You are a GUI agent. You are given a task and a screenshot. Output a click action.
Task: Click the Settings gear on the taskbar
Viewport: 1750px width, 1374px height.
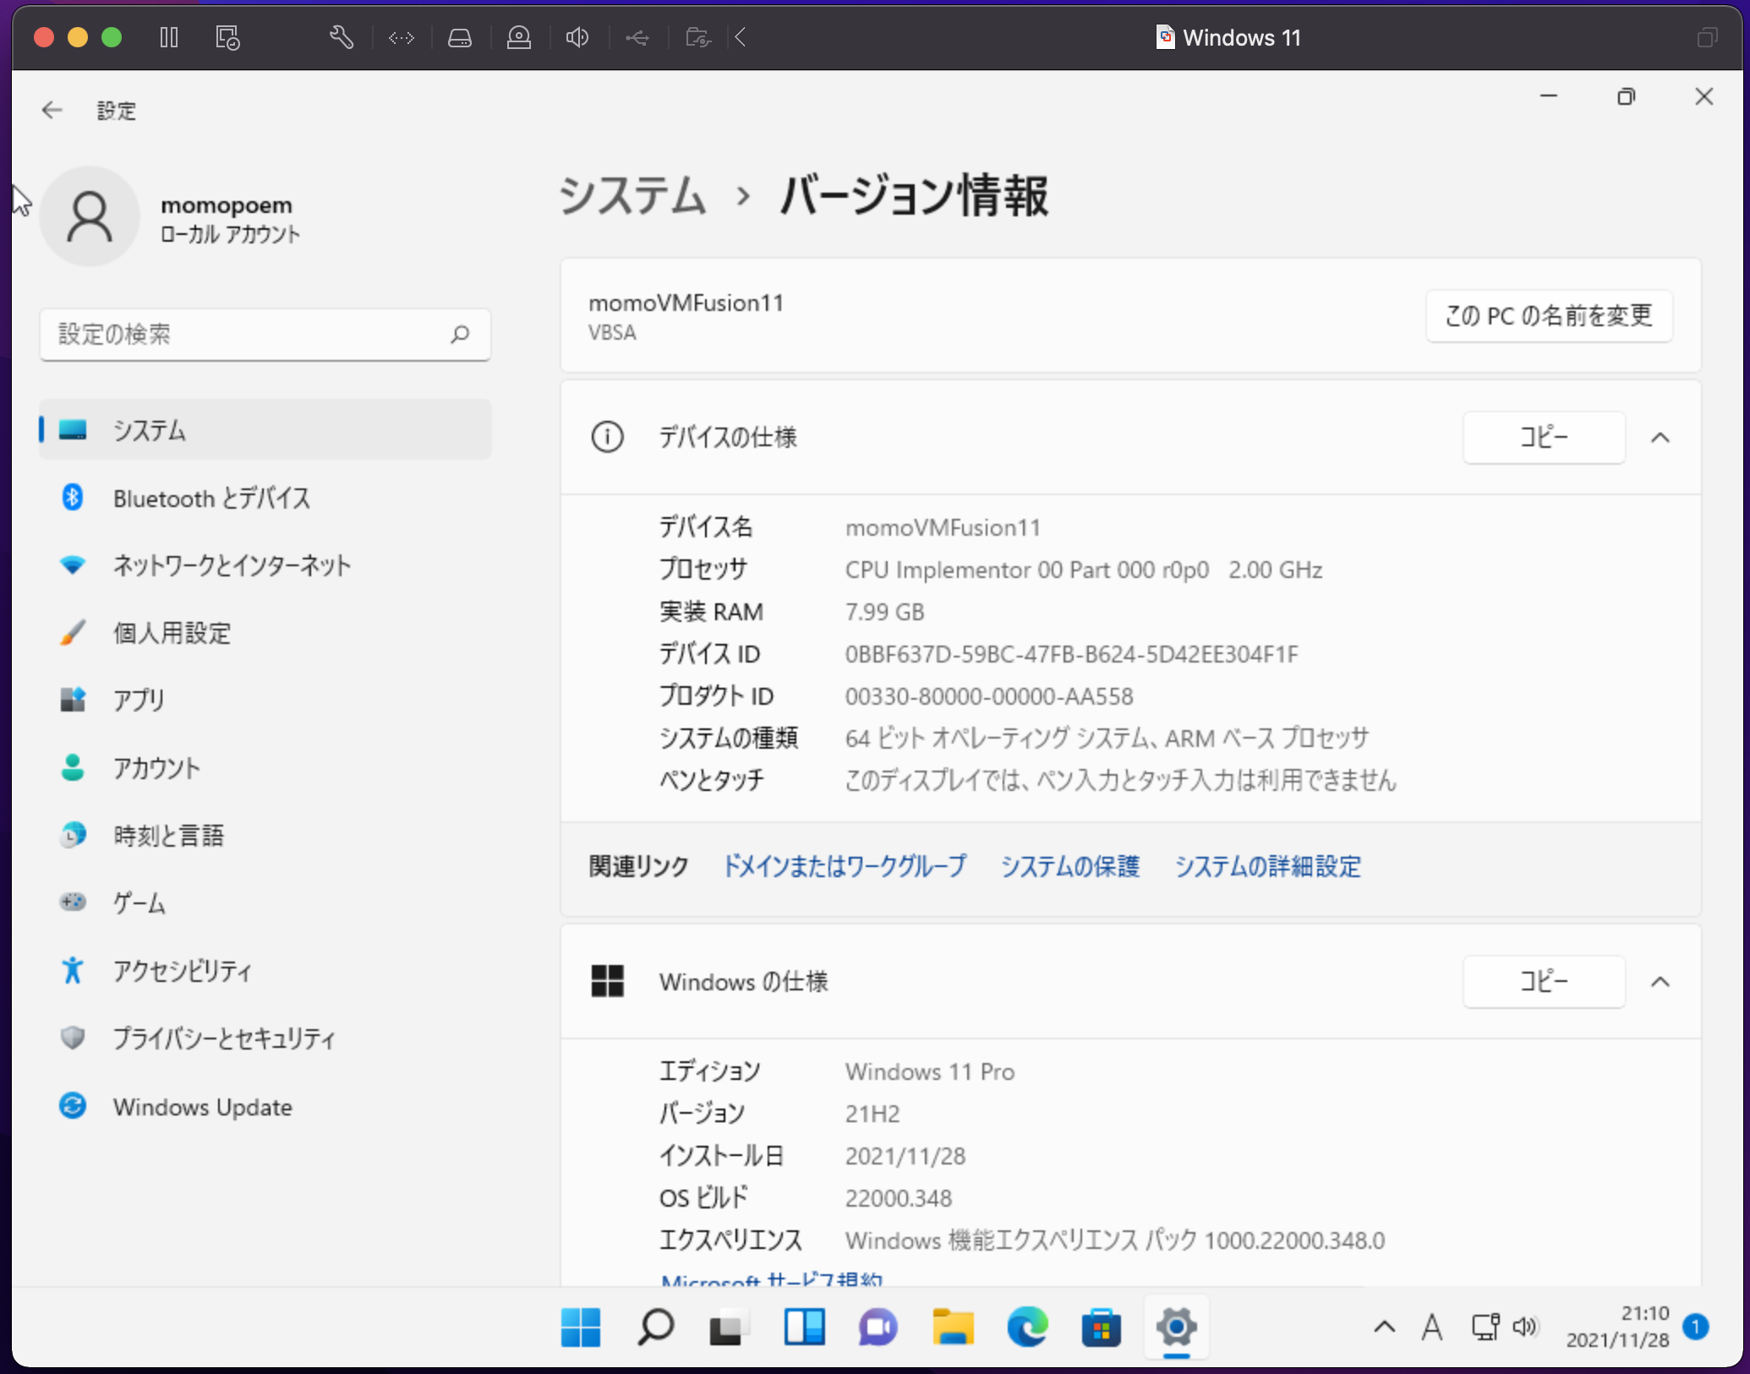(x=1176, y=1328)
